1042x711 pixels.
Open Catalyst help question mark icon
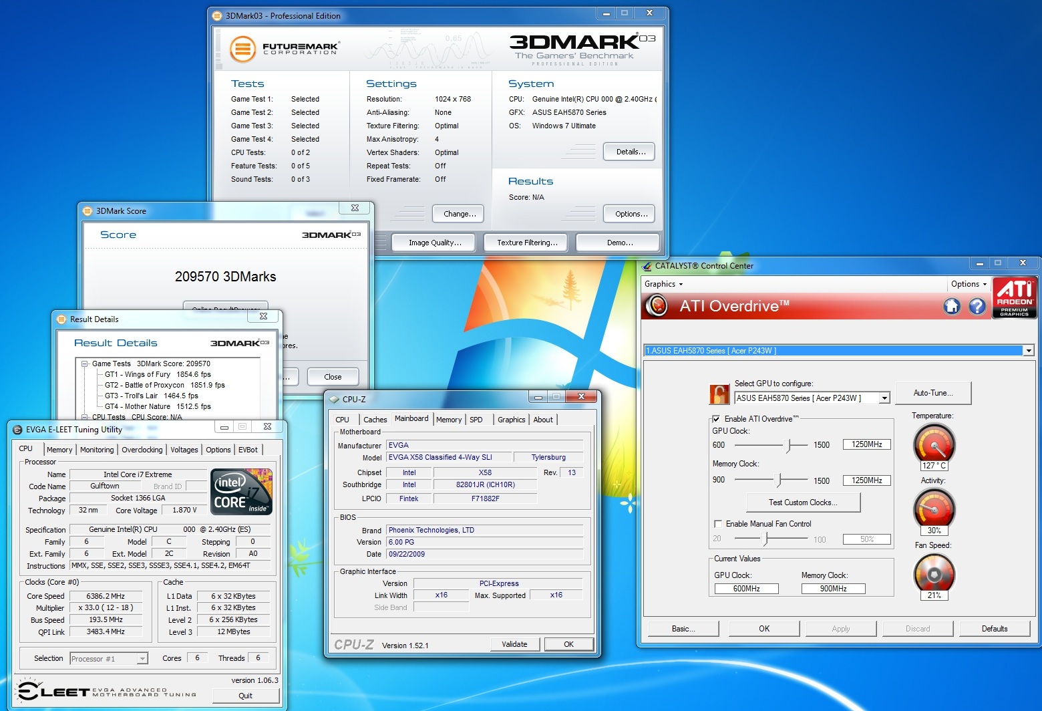[977, 306]
